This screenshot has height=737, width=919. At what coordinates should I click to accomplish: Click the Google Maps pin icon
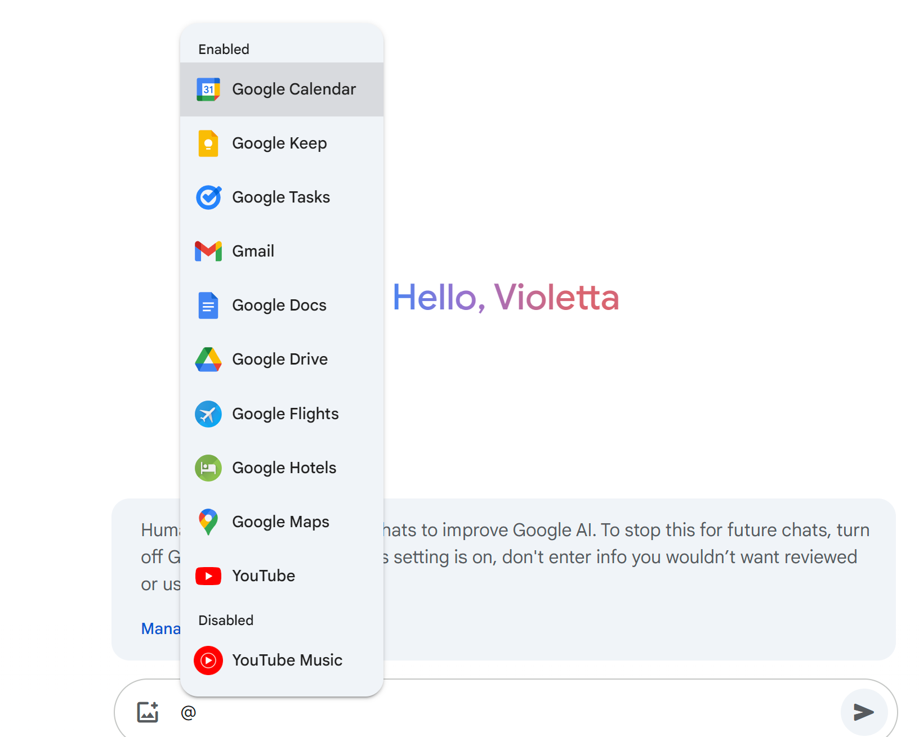208,522
